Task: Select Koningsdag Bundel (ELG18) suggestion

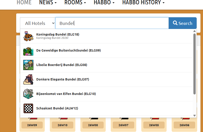Action: click(106, 36)
